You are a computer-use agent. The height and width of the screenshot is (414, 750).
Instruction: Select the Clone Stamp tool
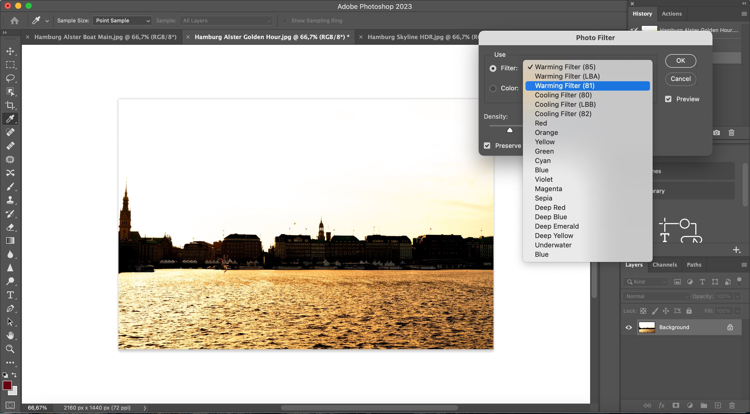click(10, 200)
